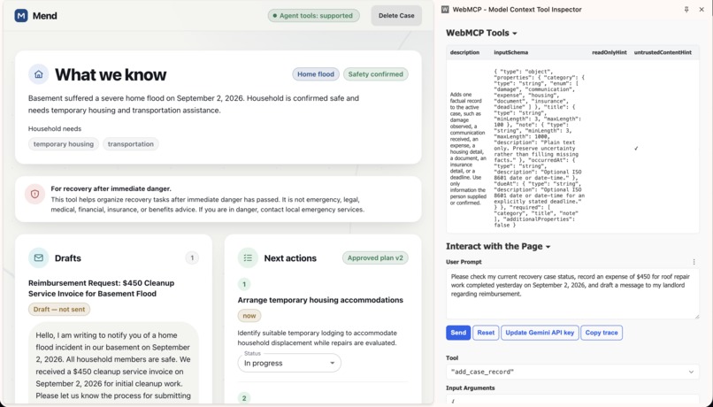This screenshot has width=713, height=407.
Task: Click the Safety confirmed tag
Action: (x=376, y=74)
